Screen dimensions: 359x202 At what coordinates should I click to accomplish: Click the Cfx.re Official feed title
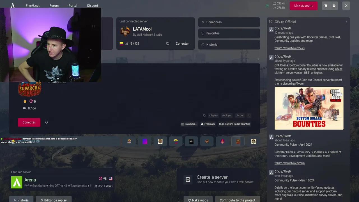click(x=285, y=22)
